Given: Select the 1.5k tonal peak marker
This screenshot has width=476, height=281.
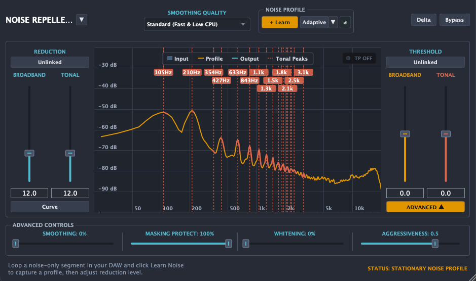Looking at the screenshot, I should pyautogui.click(x=273, y=80).
